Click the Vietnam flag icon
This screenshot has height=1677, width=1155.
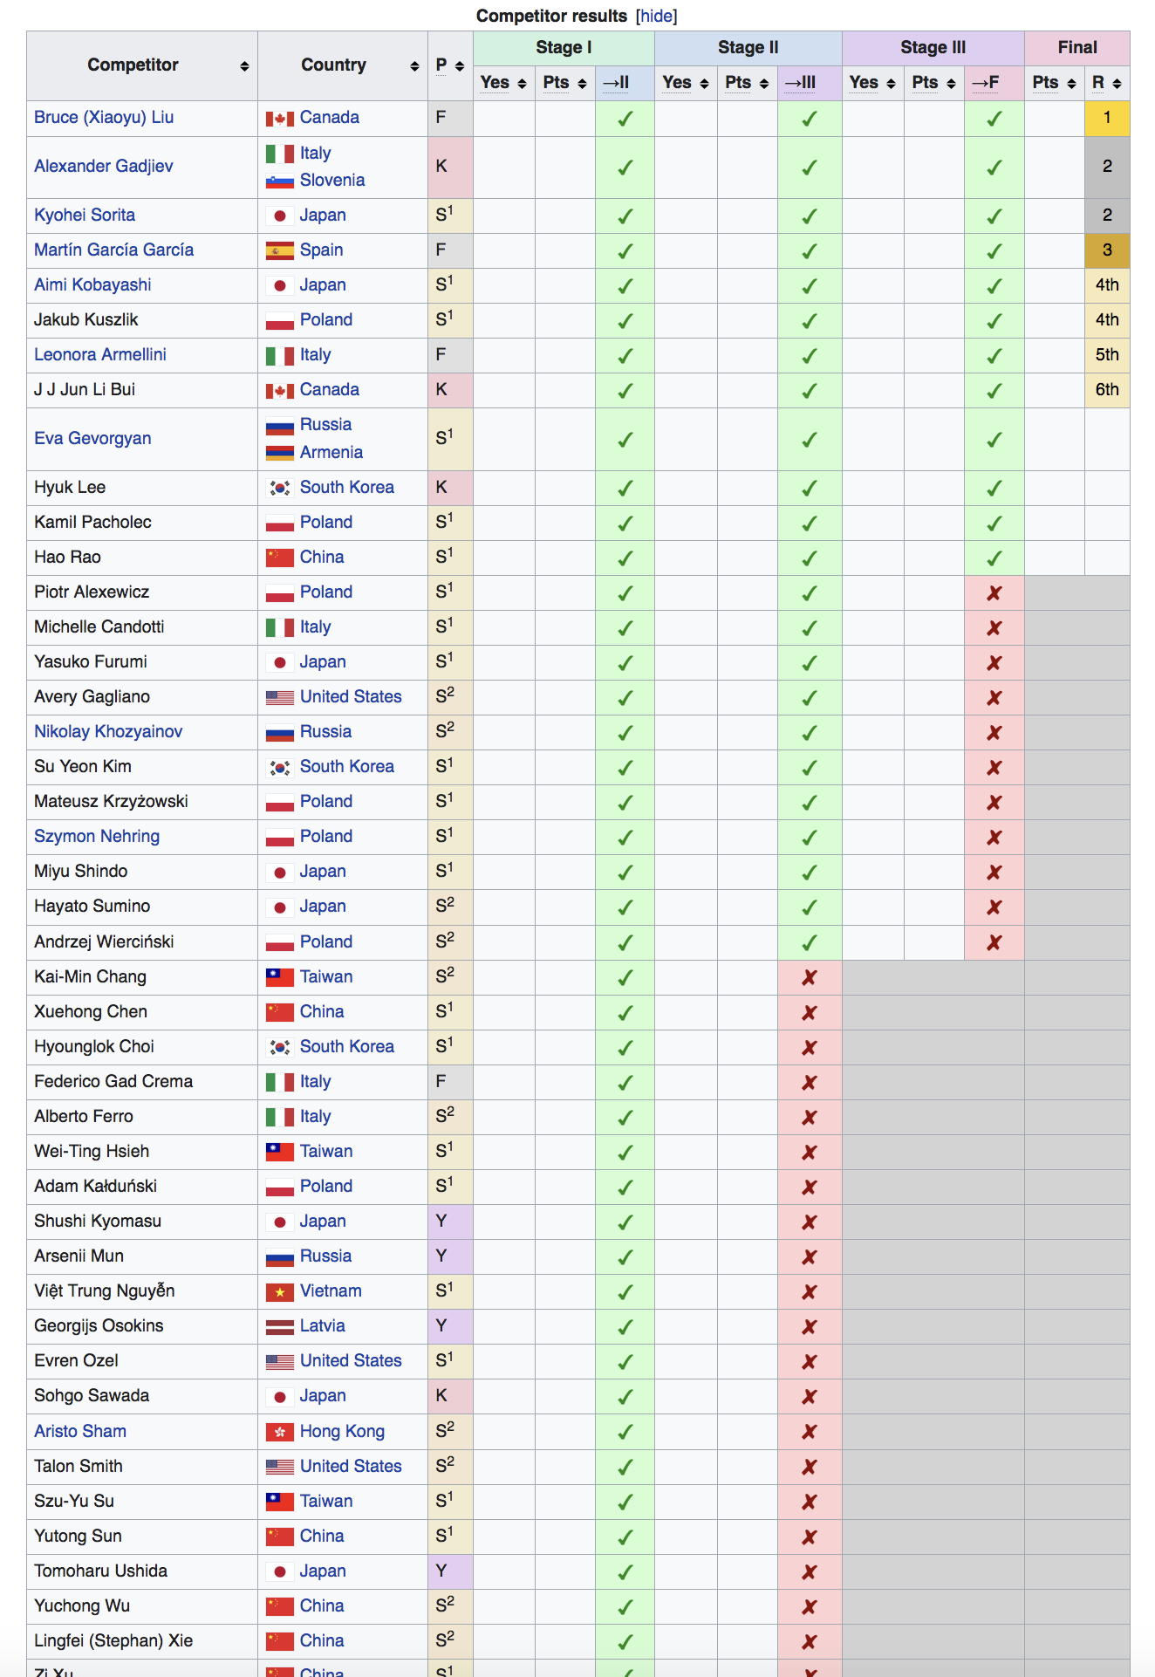click(279, 1292)
